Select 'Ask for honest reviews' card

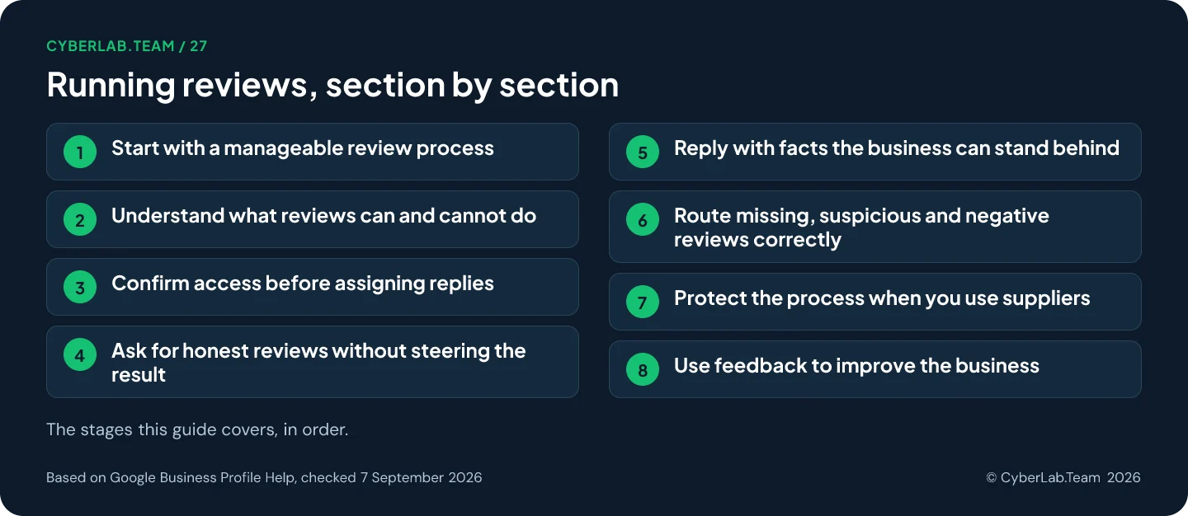click(313, 362)
